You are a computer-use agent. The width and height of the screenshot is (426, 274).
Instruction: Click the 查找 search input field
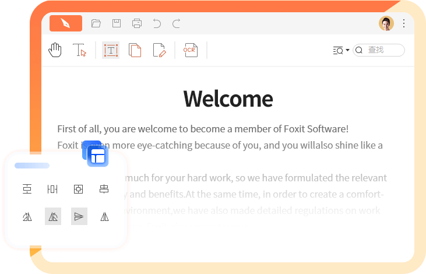[379, 50]
